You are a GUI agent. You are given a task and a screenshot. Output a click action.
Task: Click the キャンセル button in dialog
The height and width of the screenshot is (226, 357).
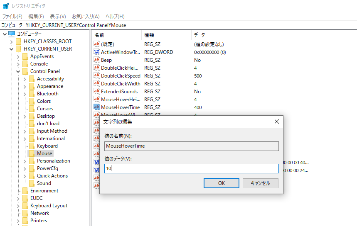click(261, 183)
